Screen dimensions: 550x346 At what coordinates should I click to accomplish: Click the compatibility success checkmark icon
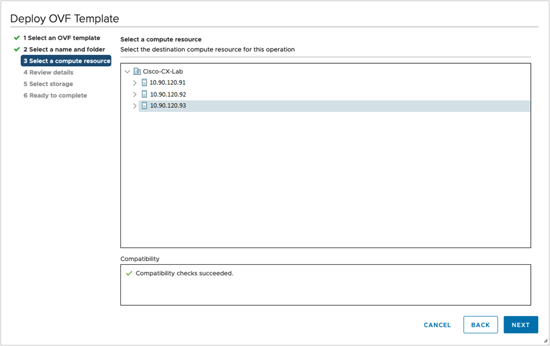(129, 273)
